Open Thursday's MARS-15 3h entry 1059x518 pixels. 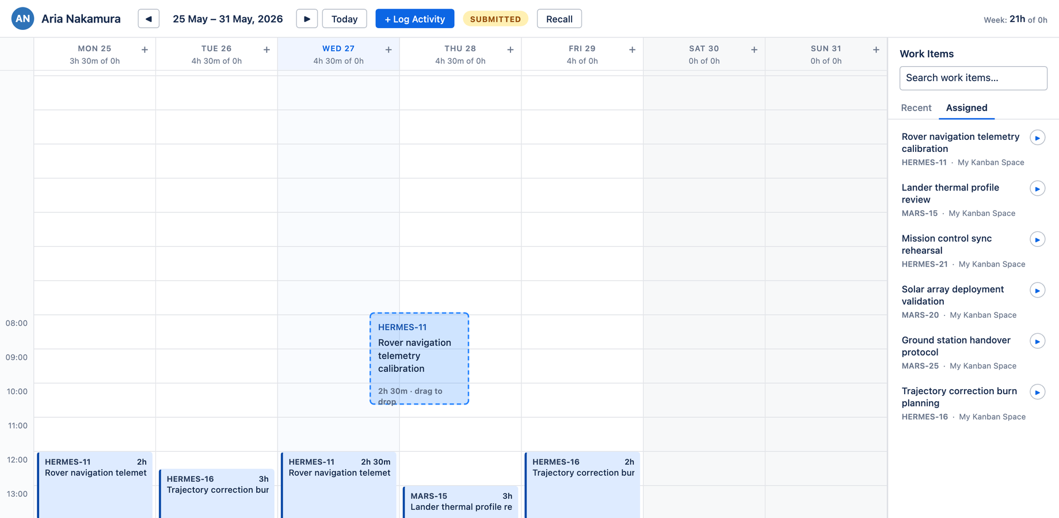[x=460, y=502]
